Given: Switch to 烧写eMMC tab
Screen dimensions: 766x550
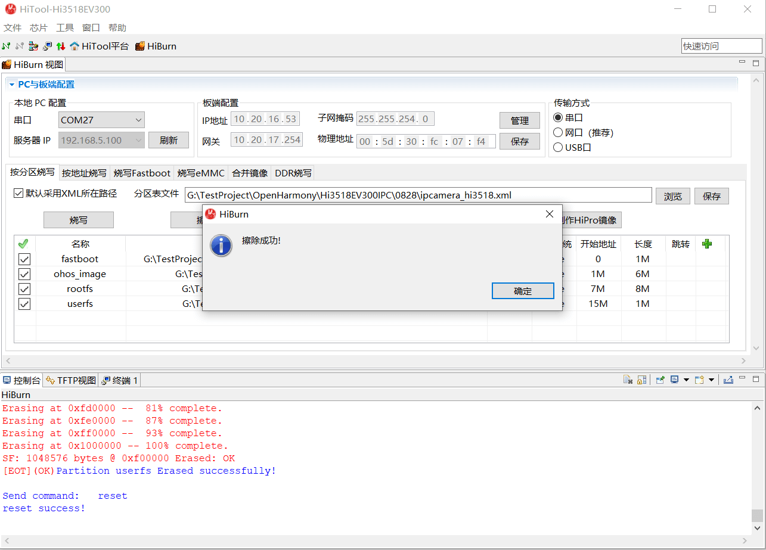Looking at the screenshot, I should 201,173.
